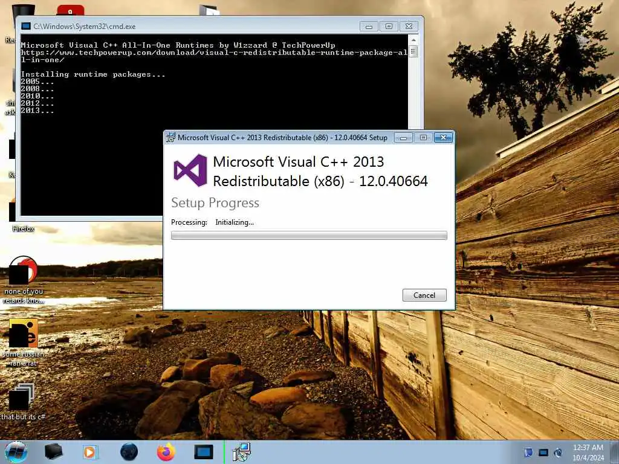Open the taskbar clock showing 12:37 AM
The height and width of the screenshot is (464, 619).
pyautogui.click(x=588, y=453)
